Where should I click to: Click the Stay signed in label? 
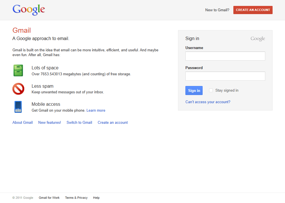227,91
